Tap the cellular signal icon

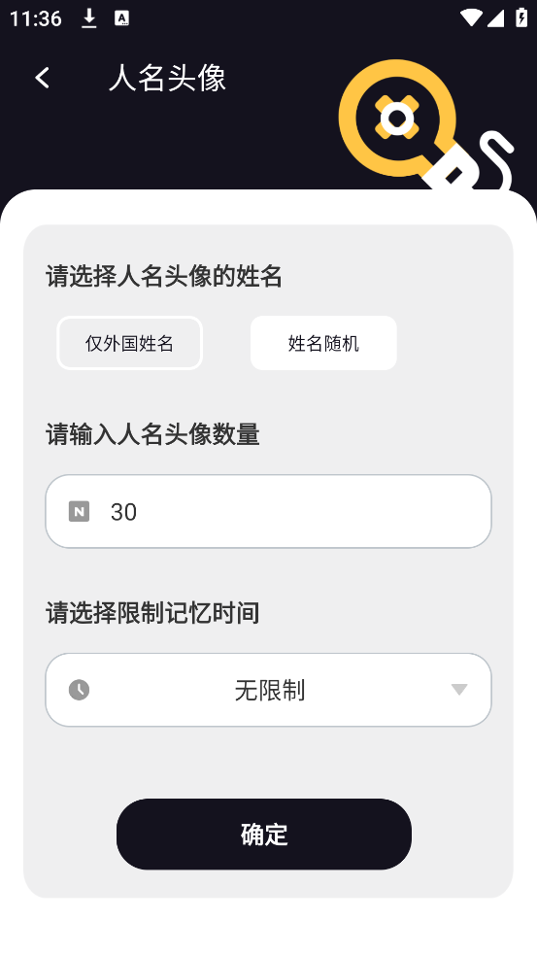(495, 18)
